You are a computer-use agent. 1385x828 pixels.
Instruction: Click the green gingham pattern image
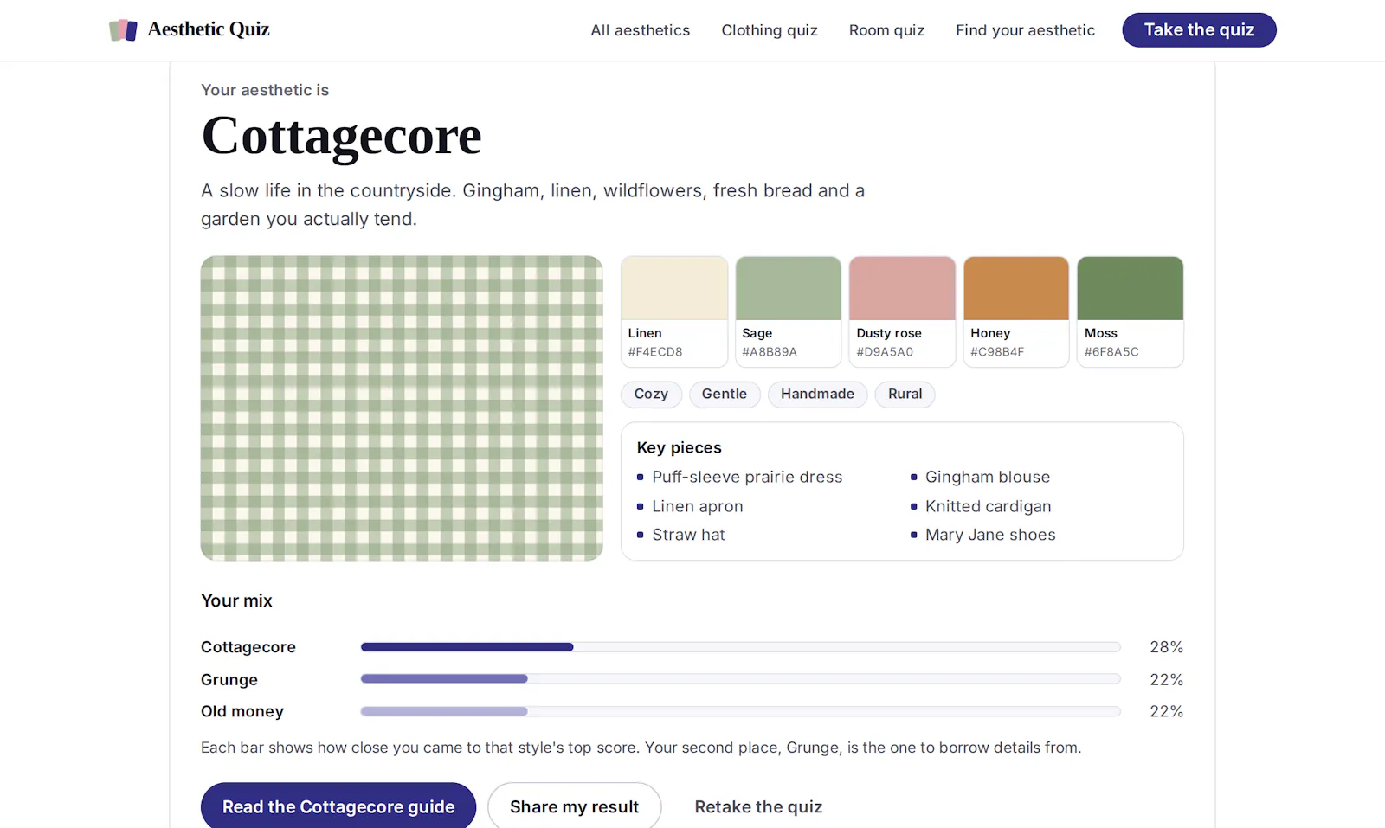[x=402, y=408]
